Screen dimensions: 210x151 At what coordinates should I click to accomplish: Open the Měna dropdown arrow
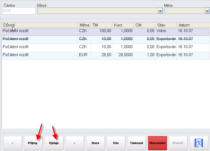coord(207,11)
